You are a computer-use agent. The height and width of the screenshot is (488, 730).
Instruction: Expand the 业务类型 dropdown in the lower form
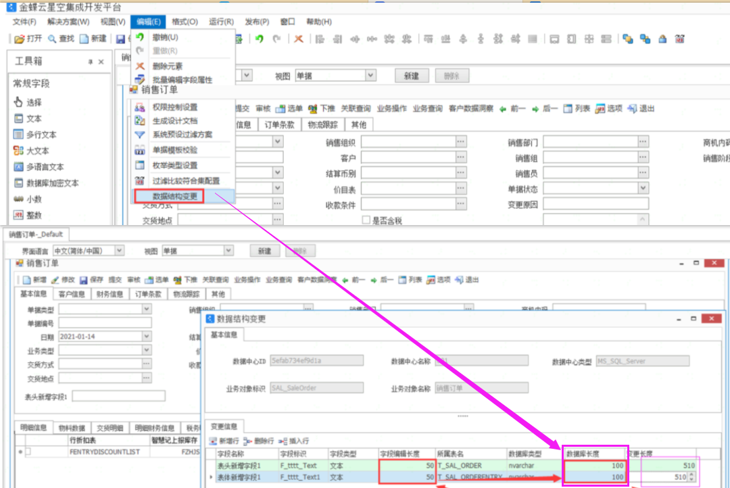click(x=146, y=350)
